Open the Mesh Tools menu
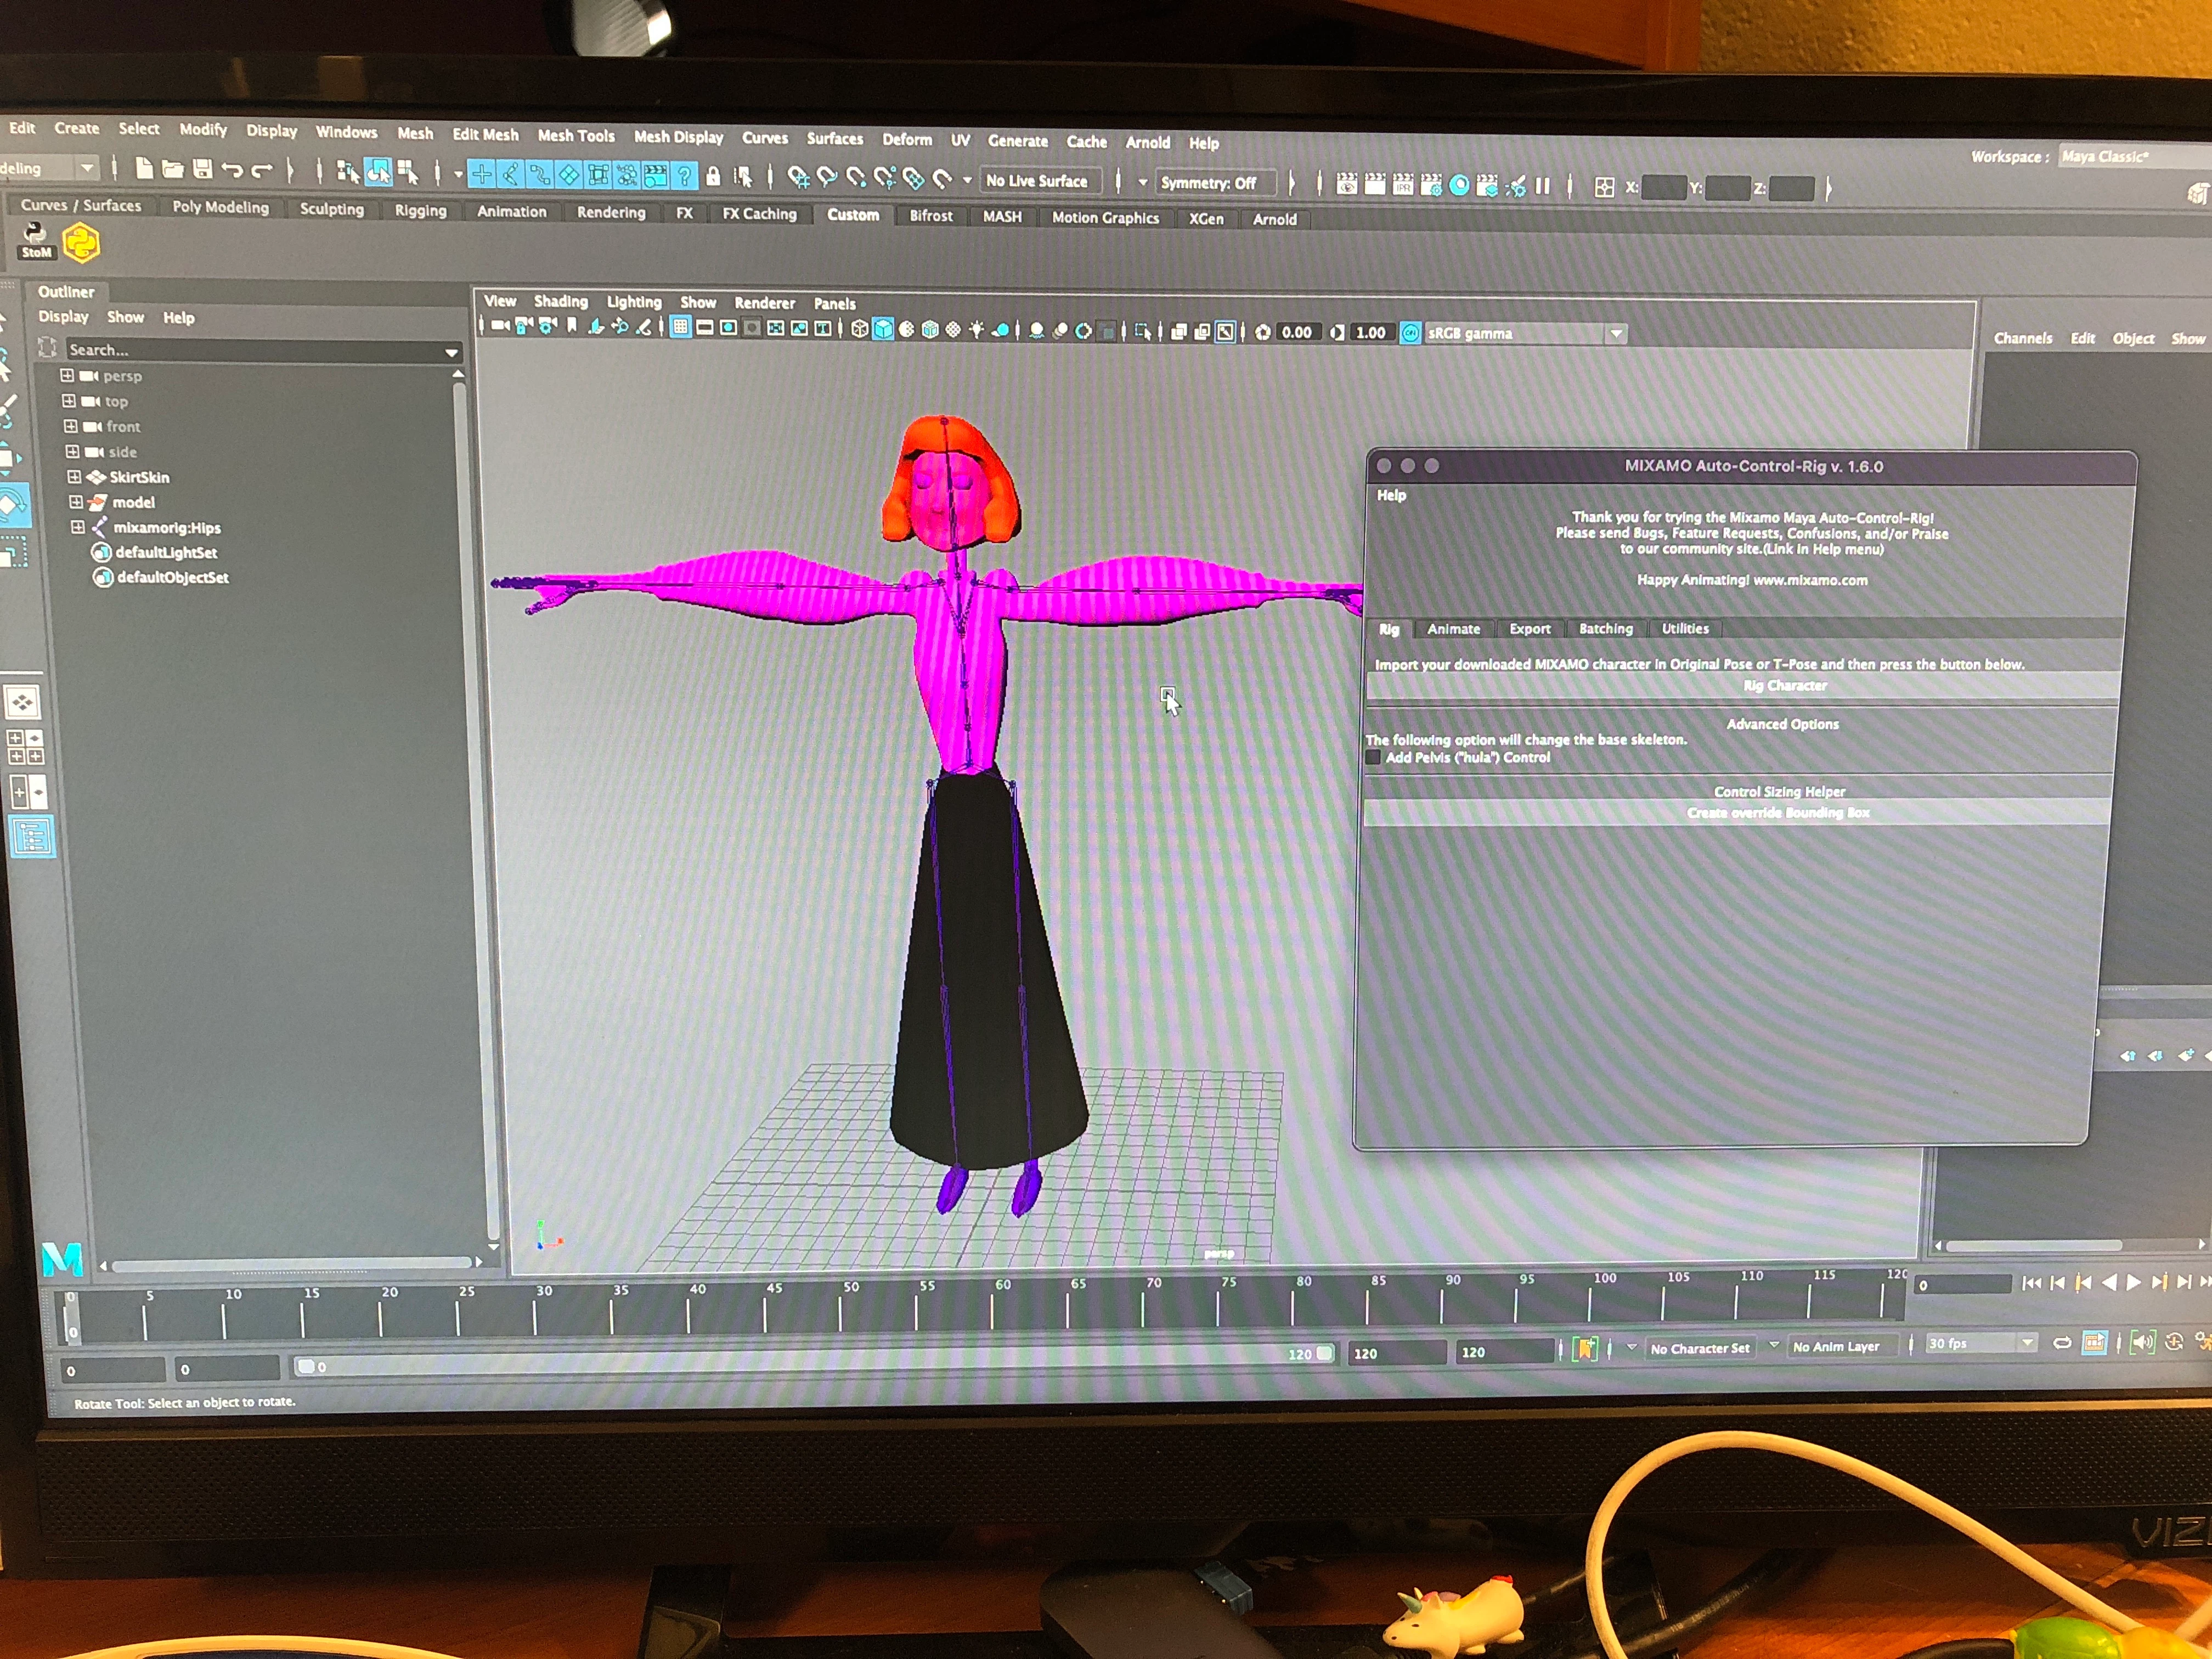Screen dimensions: 2212x1659 576,135
